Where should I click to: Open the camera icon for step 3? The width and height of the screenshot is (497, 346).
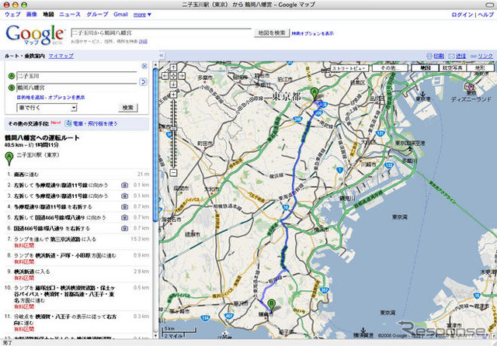pyautogui.click(x=124, y=196)
